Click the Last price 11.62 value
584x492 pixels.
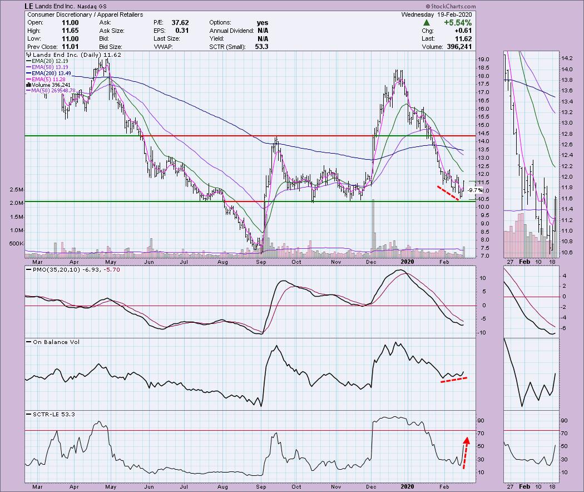[x=463, y=39]
